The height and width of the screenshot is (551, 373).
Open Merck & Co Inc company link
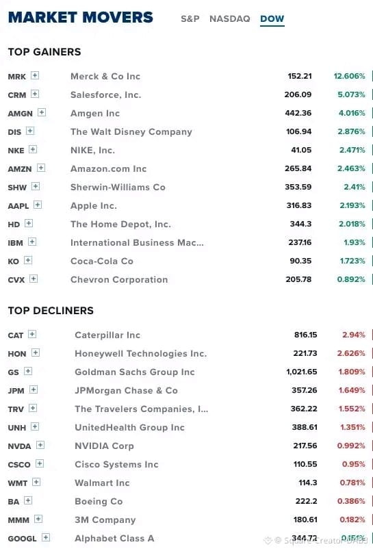[105, 76]
